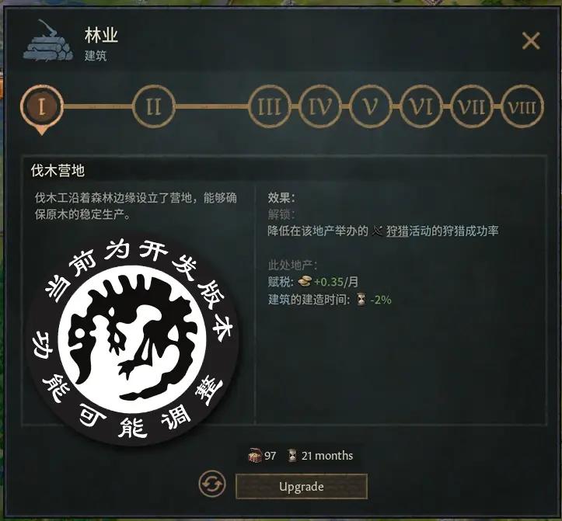The height and width of the screenshot is (521, 562).
Task: Click the gold coins tax icon
Action: coord(304,282)
